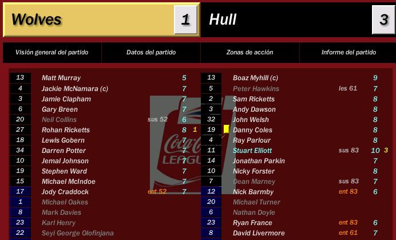Open Zonas de acción tab
Viewport: 396px width, 240px height.
coord(250,52)
